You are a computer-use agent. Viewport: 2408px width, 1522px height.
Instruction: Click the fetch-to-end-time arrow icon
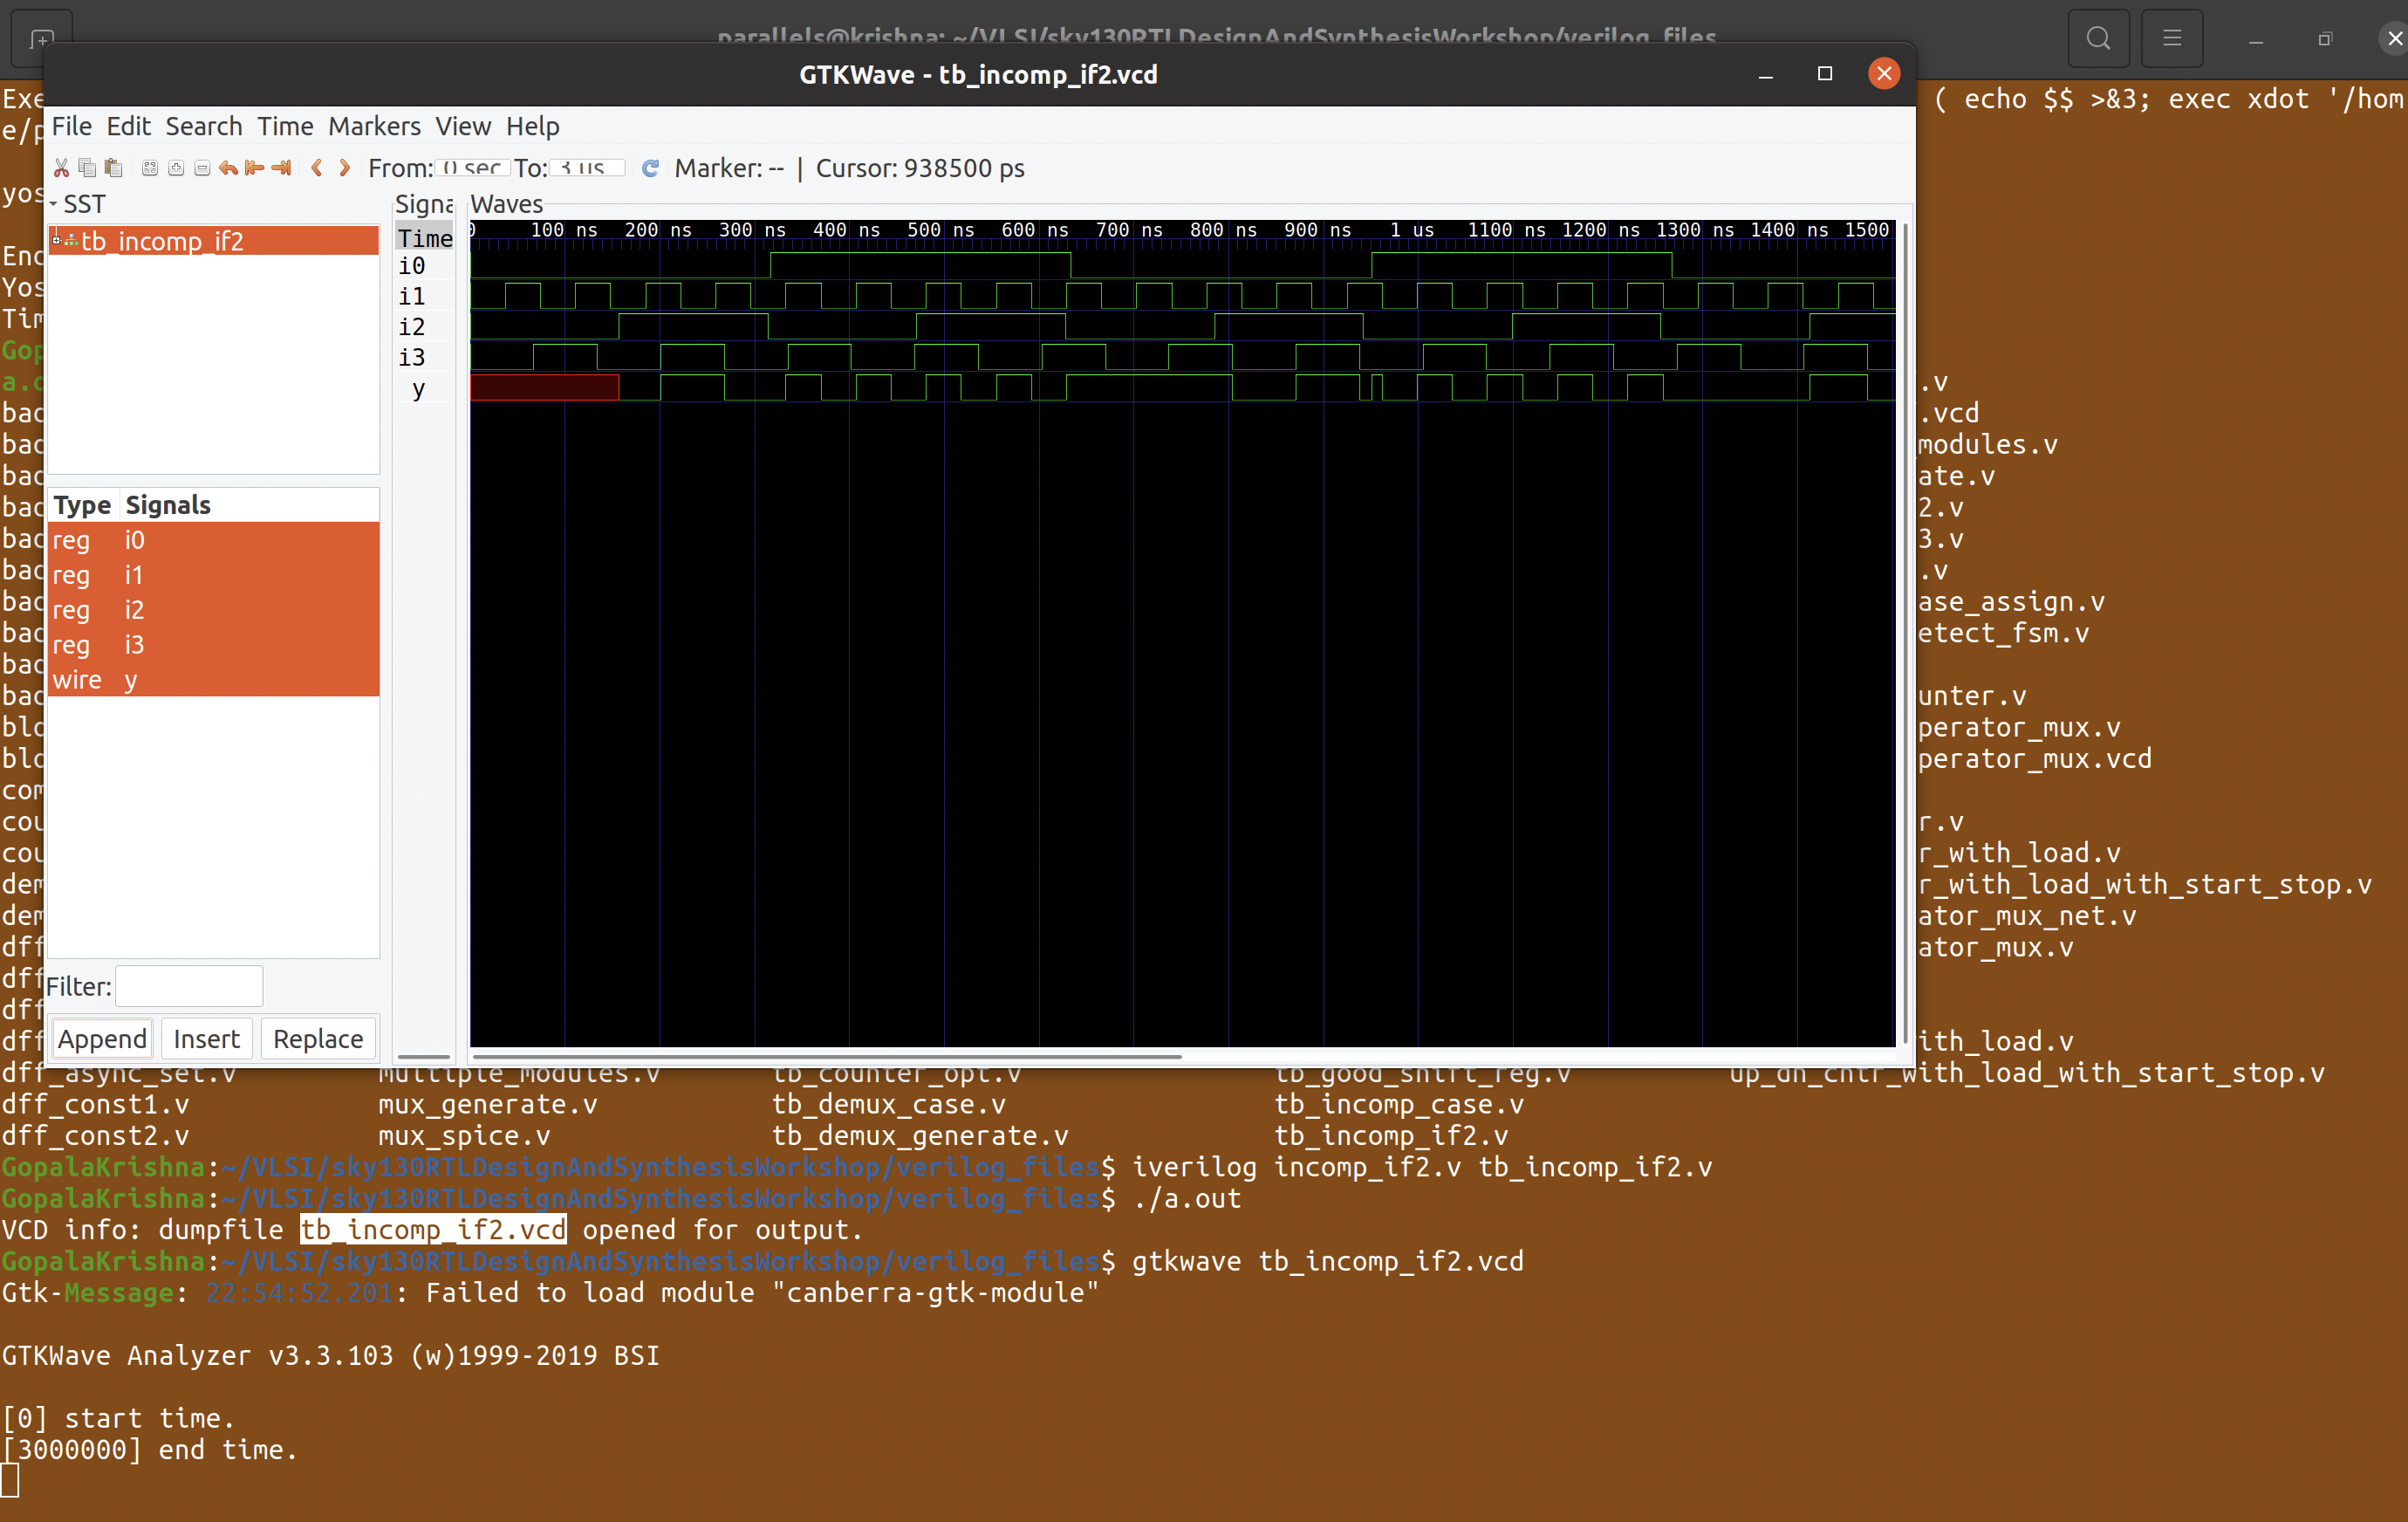[281, 168]
